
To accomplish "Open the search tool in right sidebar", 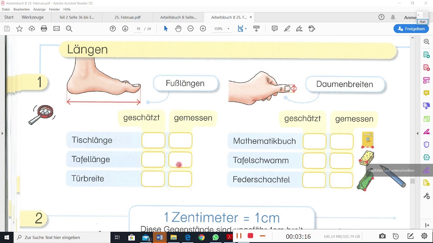I will (427, 42).
